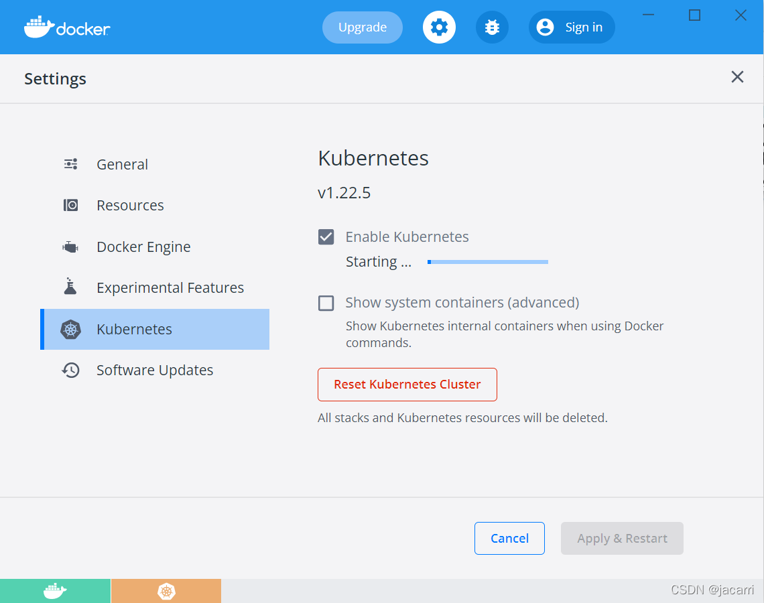Click the user avatar icon beside Sign in
Viewport: 764px width, 603px height.
click(546, 27)
